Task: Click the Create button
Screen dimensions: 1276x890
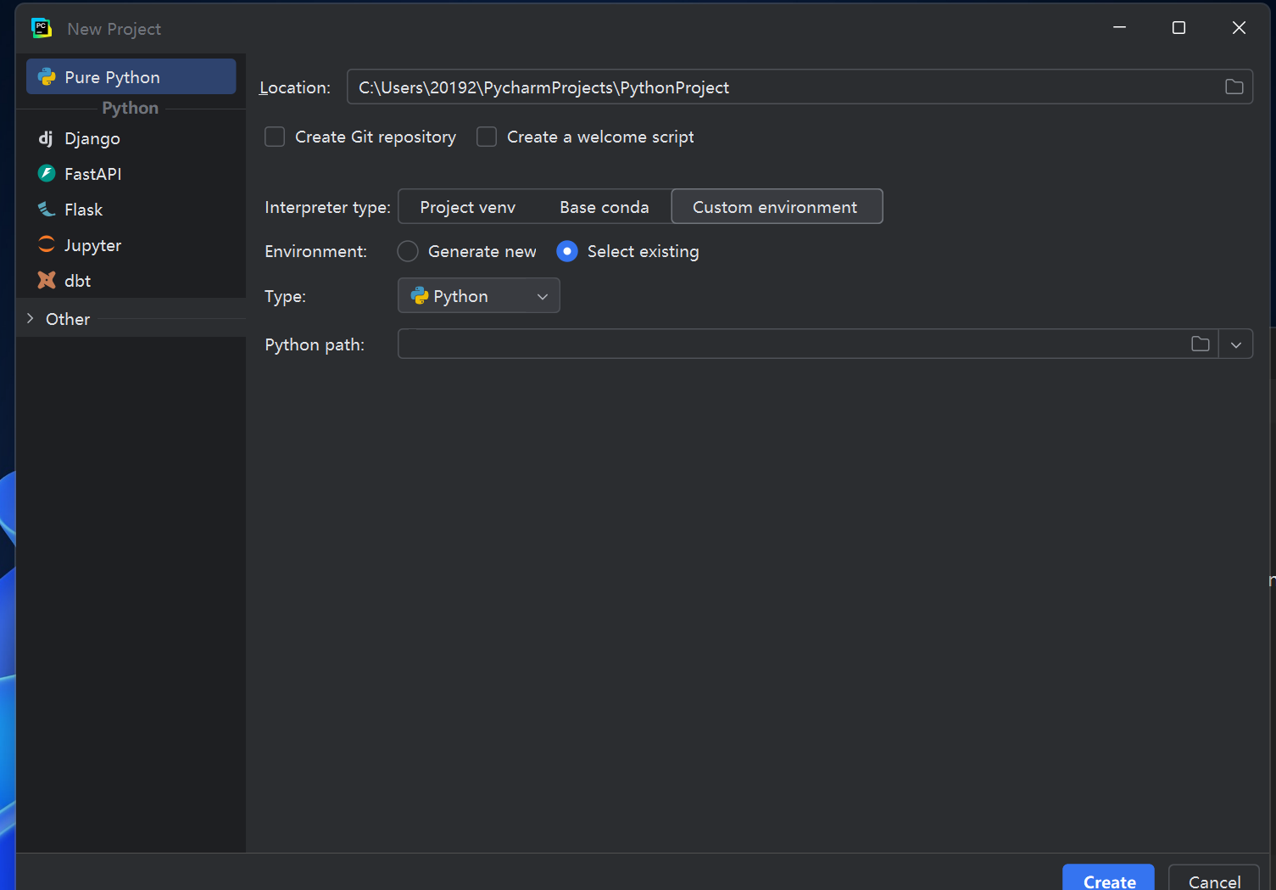Action: 1108,881
